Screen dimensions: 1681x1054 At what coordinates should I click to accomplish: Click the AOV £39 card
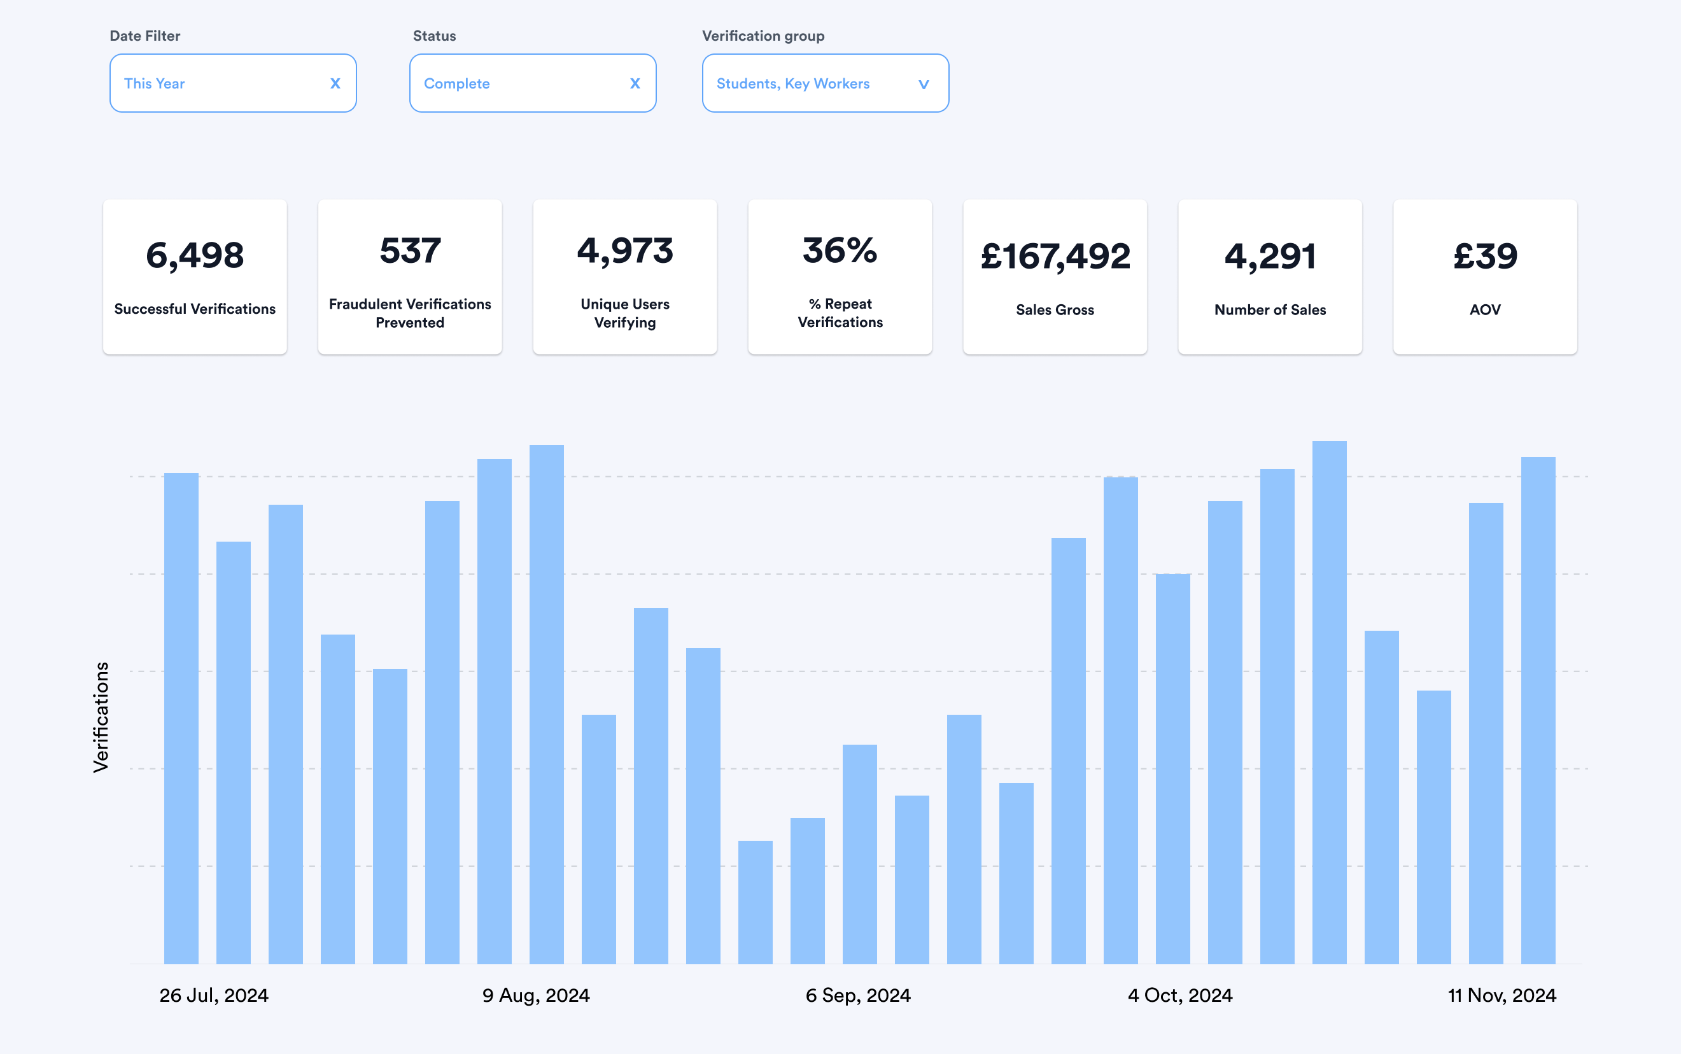(x=1485, y=278)
